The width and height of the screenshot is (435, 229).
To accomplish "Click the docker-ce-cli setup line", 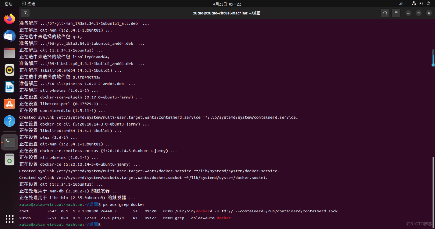I will [x=85, y=124].
